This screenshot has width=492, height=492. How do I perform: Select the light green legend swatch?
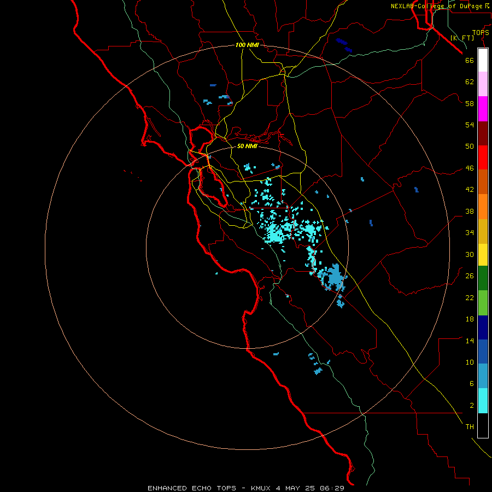point(483,303)
